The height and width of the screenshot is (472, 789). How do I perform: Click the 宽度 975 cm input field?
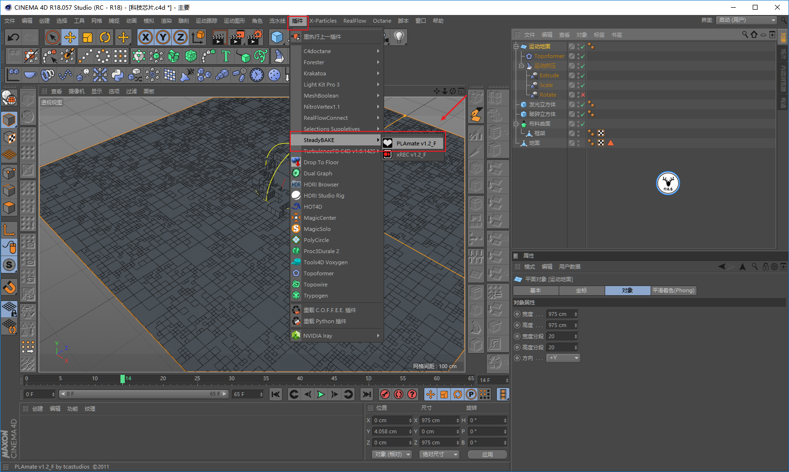pyautogui.click(x=562, y=314)
